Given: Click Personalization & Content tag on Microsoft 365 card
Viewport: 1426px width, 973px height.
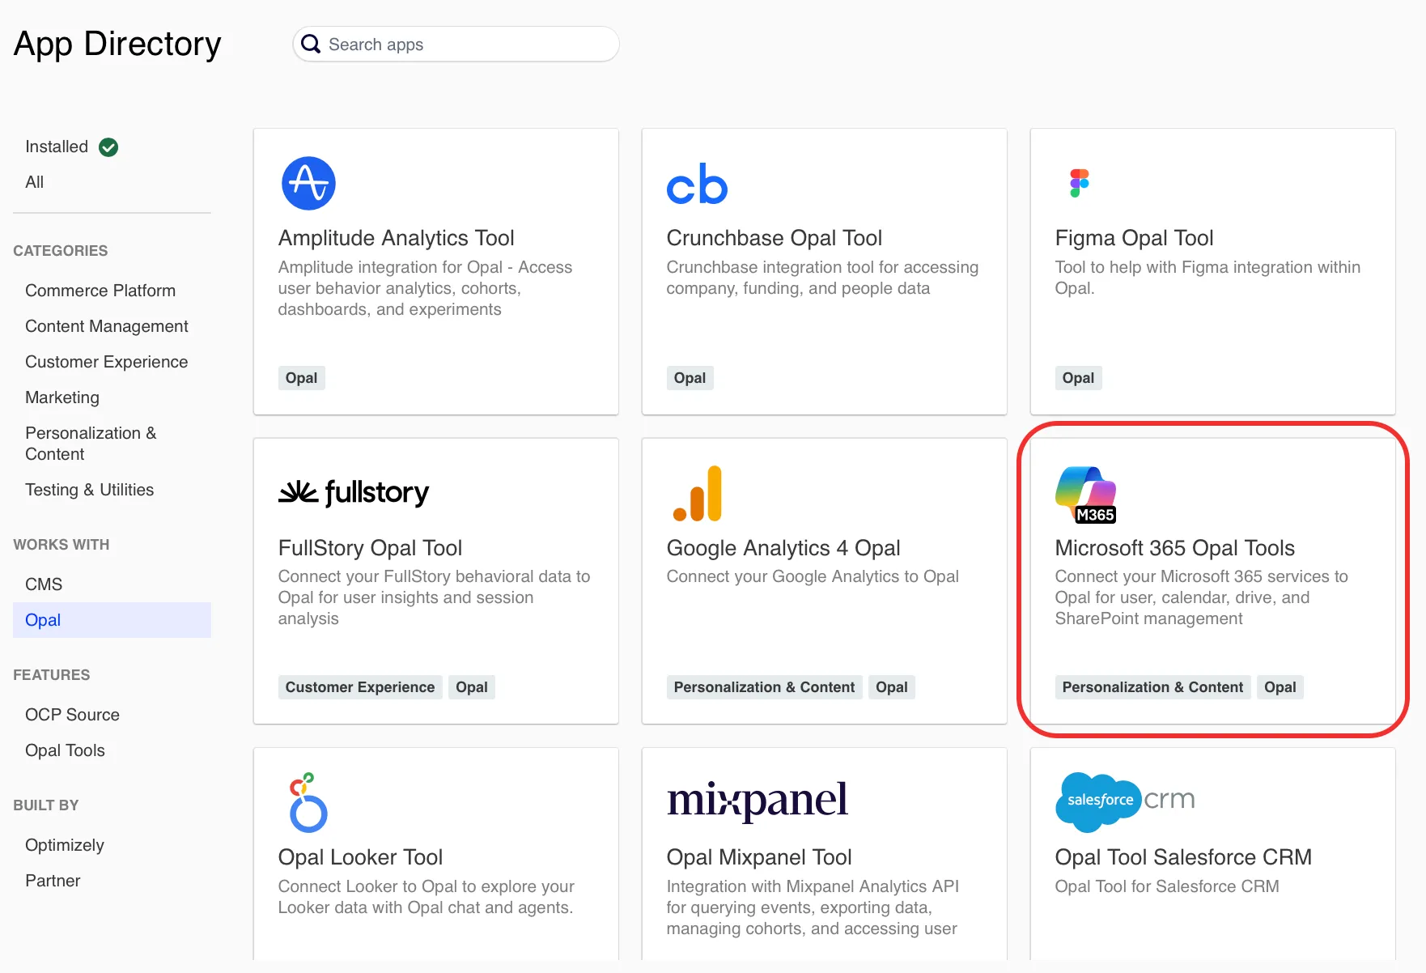Looking at the screenshot, I should 1153,687.
